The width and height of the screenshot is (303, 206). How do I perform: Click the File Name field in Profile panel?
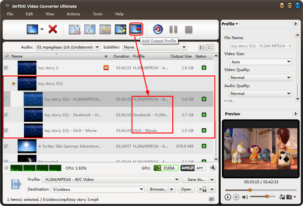[257, 45]
